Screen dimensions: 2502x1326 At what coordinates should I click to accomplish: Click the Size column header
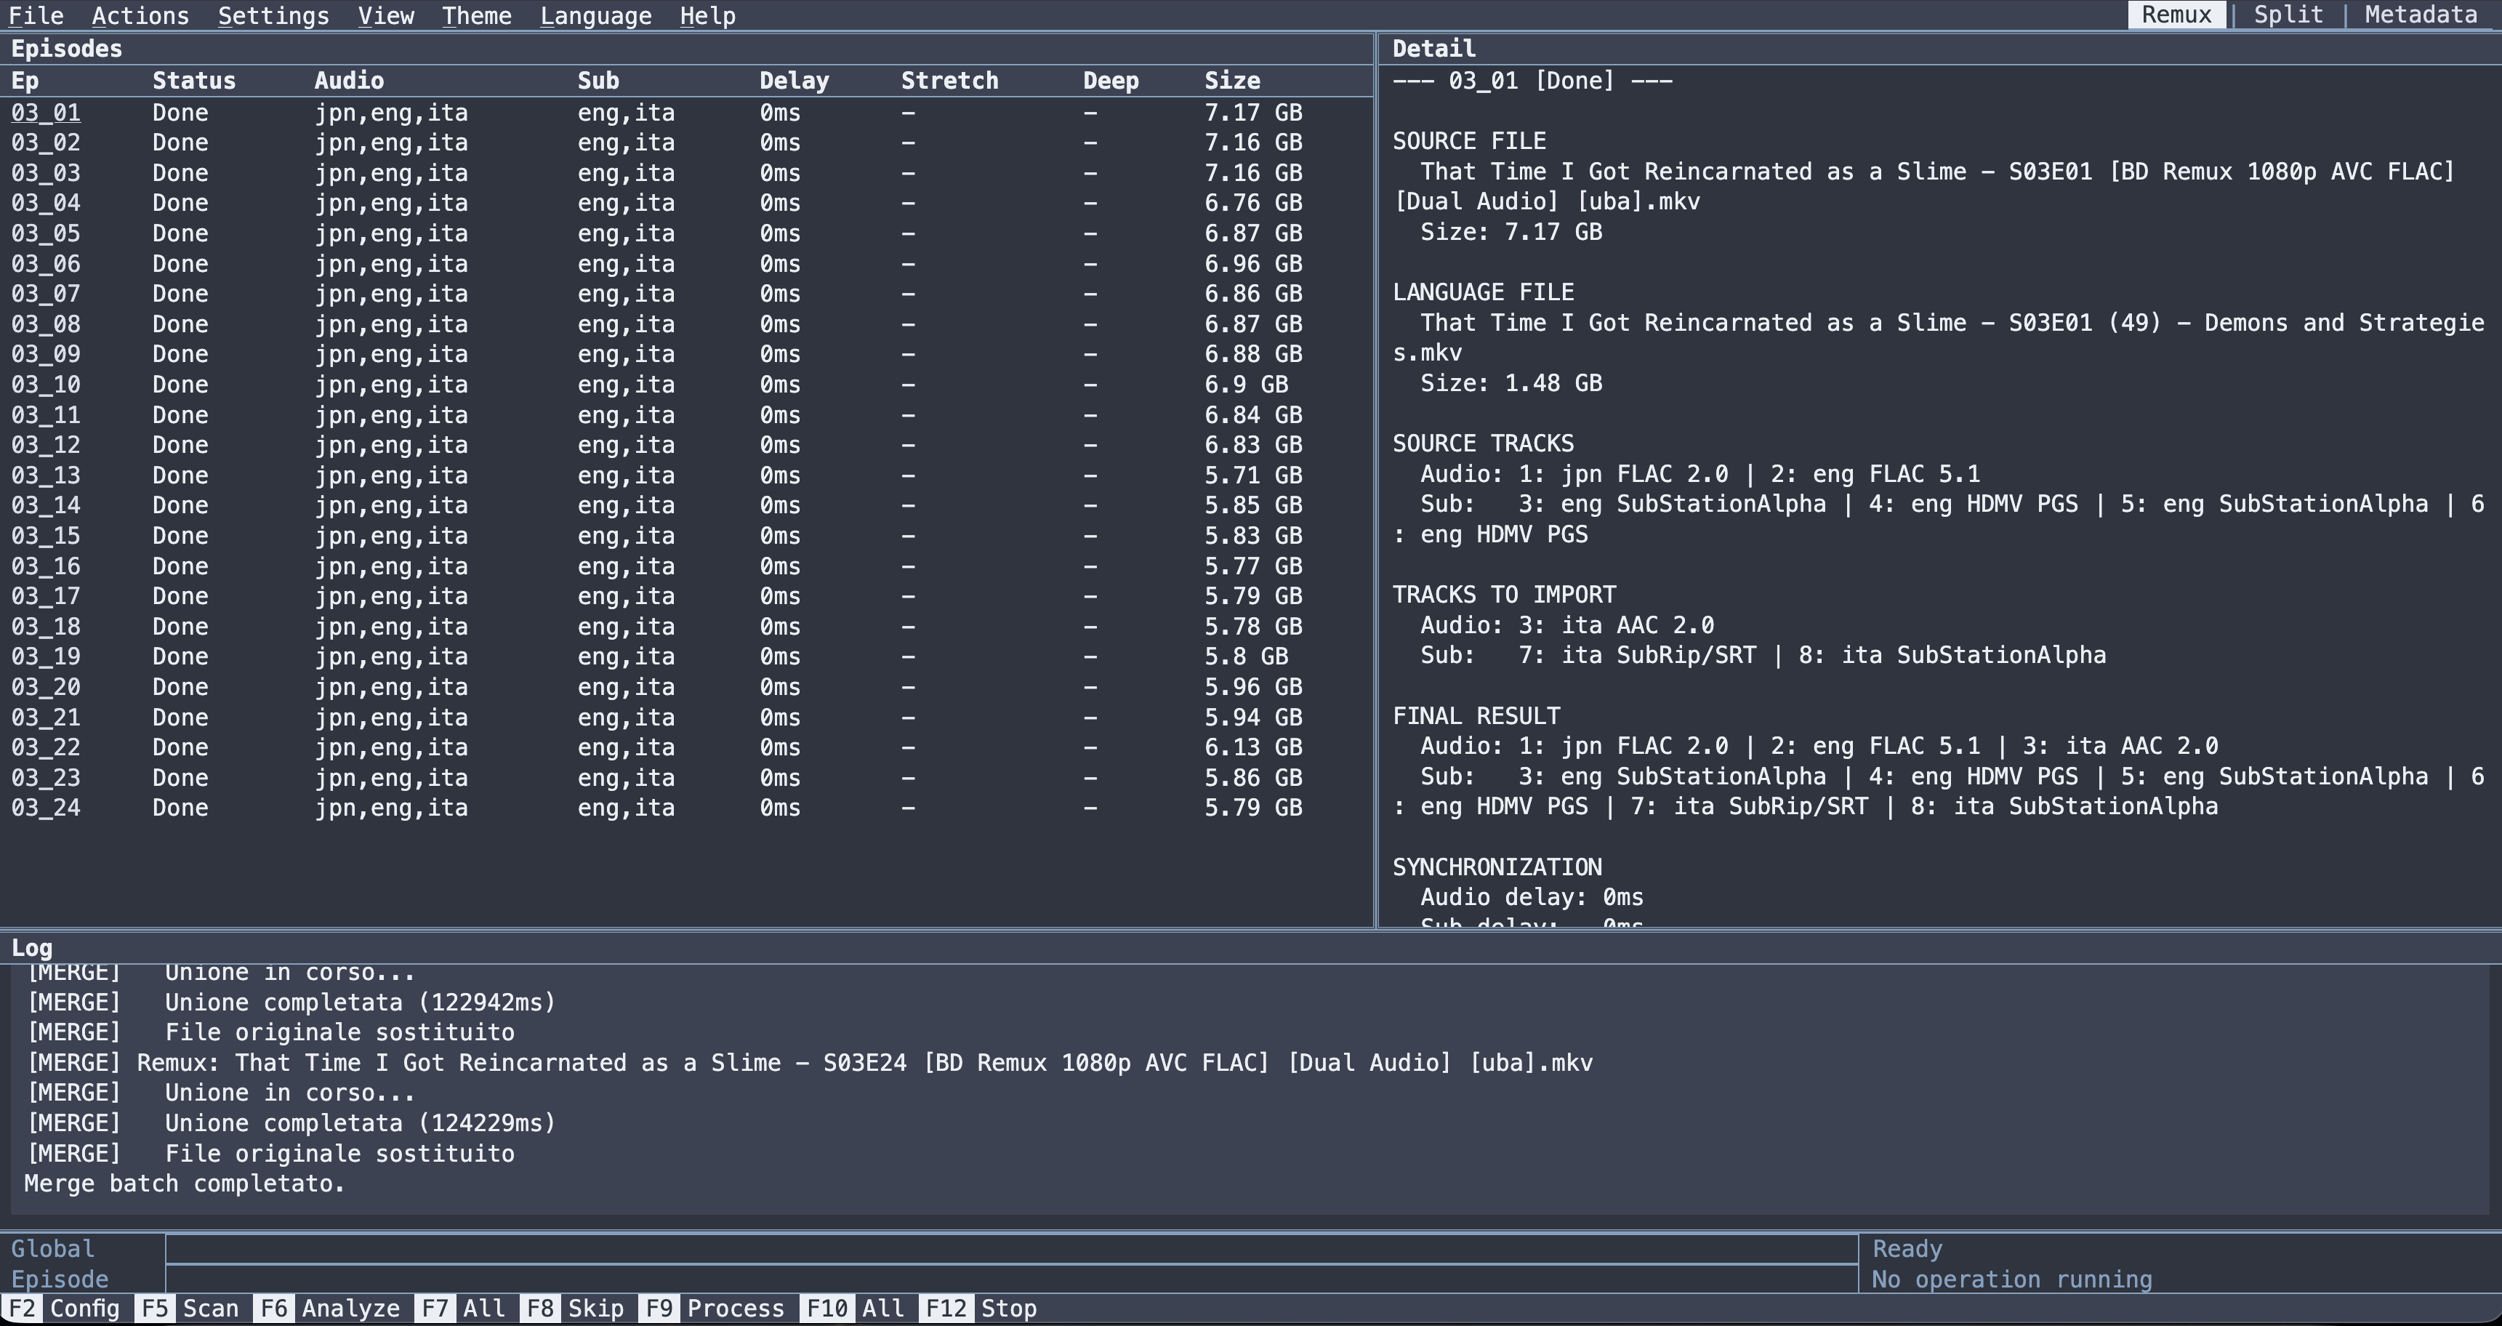click(1233, 81)
